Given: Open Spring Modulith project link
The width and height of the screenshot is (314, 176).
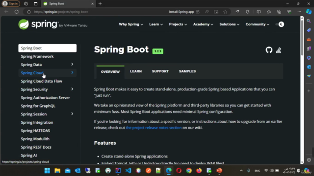Looking at the screenshot, I should 35,139.
